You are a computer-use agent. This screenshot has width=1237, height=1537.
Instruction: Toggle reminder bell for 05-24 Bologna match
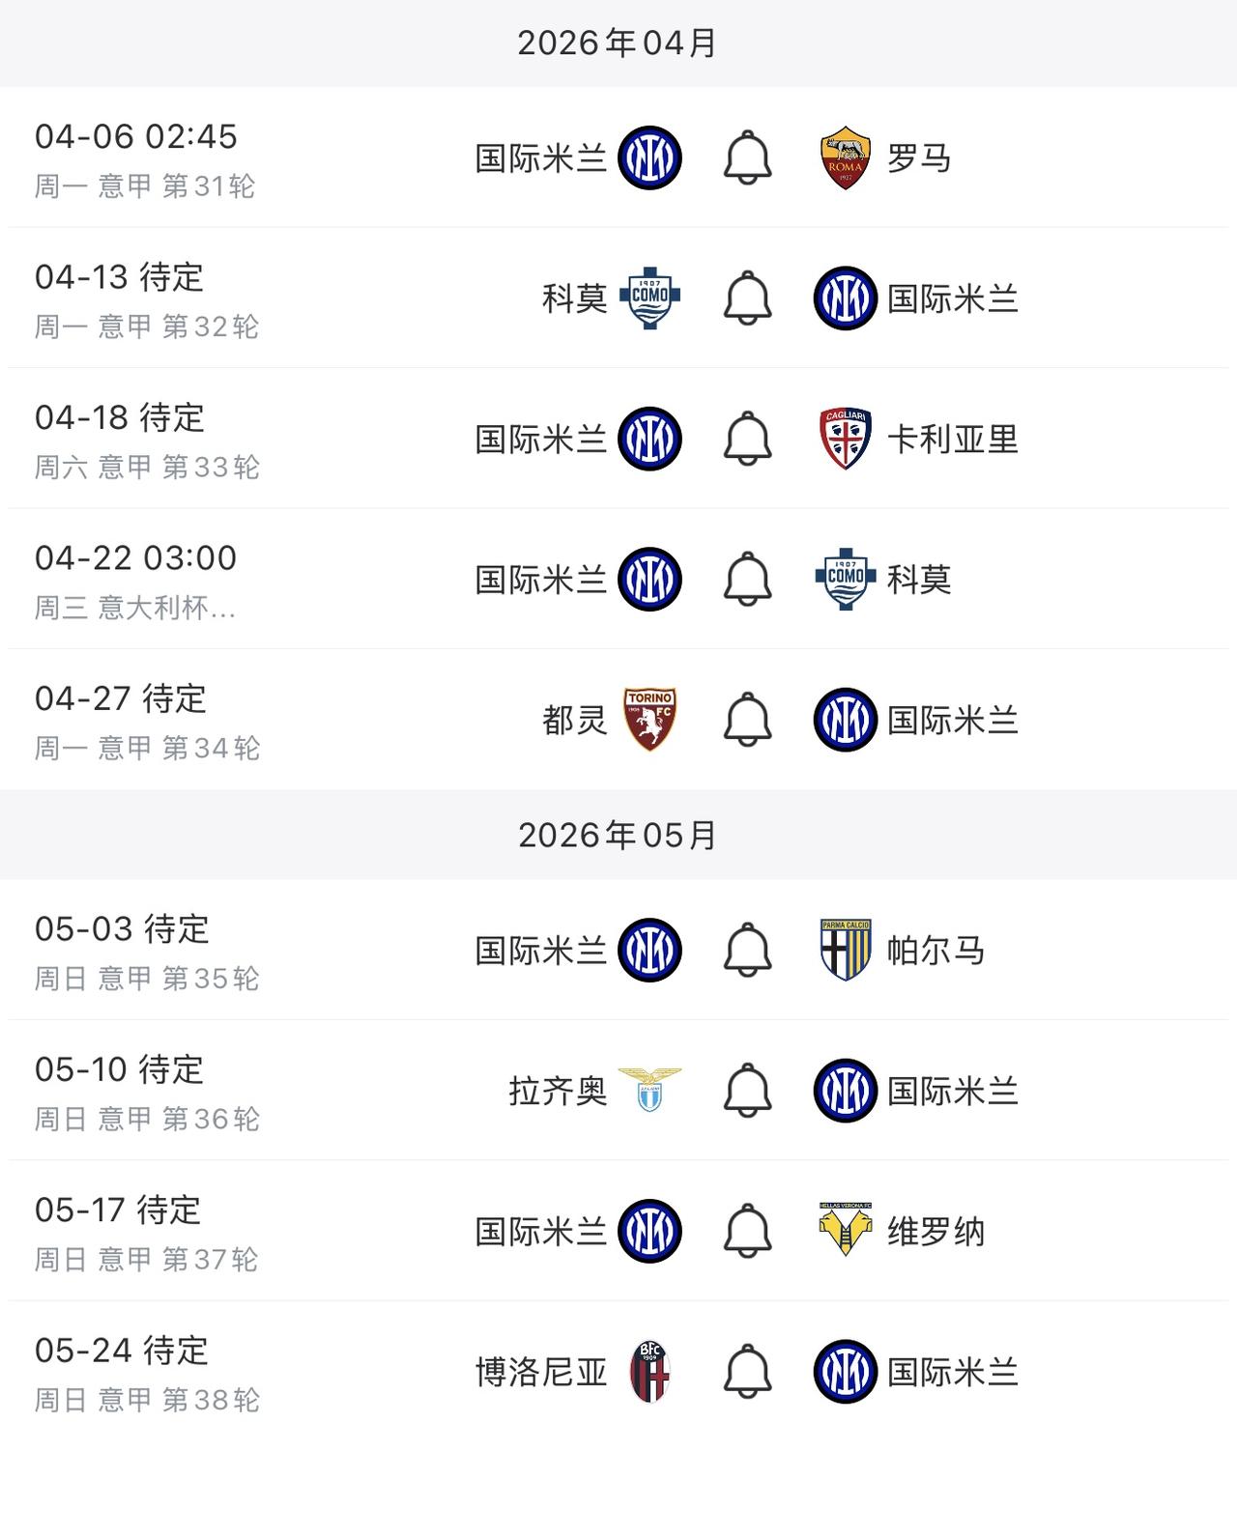pos(747,1372)
